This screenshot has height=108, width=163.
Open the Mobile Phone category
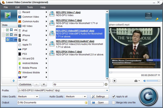tap(33, 68)
